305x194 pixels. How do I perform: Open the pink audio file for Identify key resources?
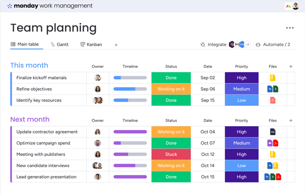tap(272, 100)
